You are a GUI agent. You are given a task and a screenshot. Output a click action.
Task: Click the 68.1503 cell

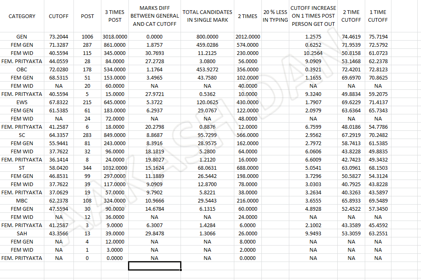[x=378, y=168]
